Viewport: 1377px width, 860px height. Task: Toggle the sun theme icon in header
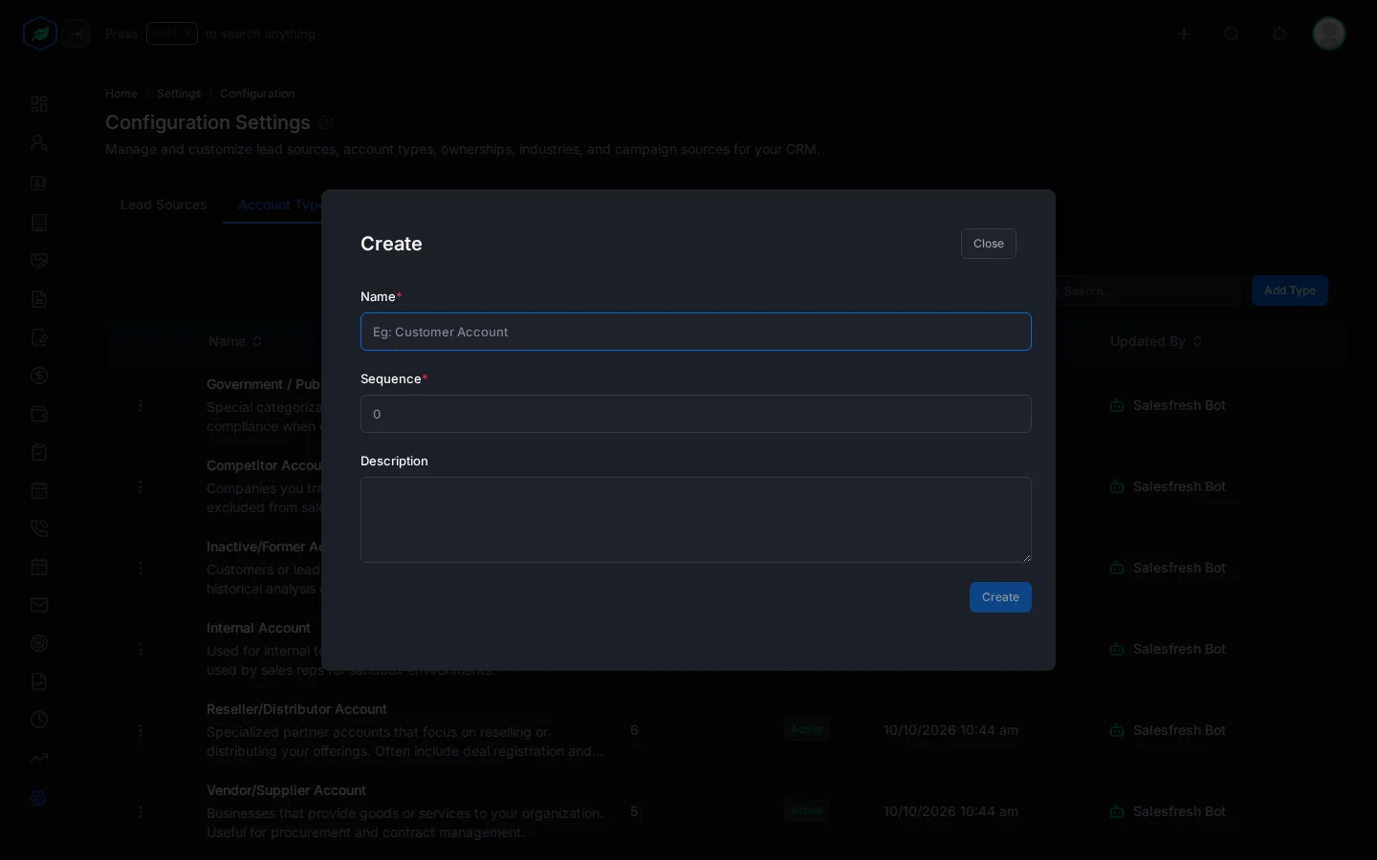(1279, 34)
